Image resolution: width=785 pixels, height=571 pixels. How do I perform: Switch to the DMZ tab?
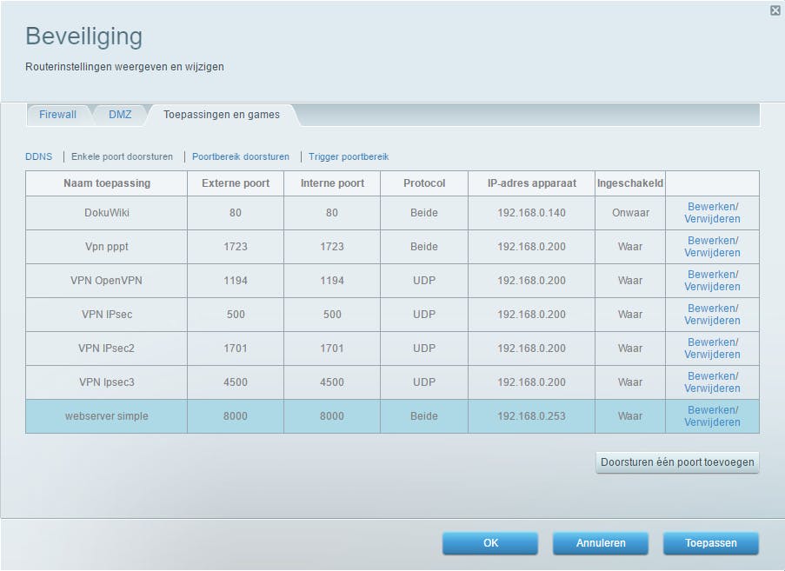(x=120, y=114)
